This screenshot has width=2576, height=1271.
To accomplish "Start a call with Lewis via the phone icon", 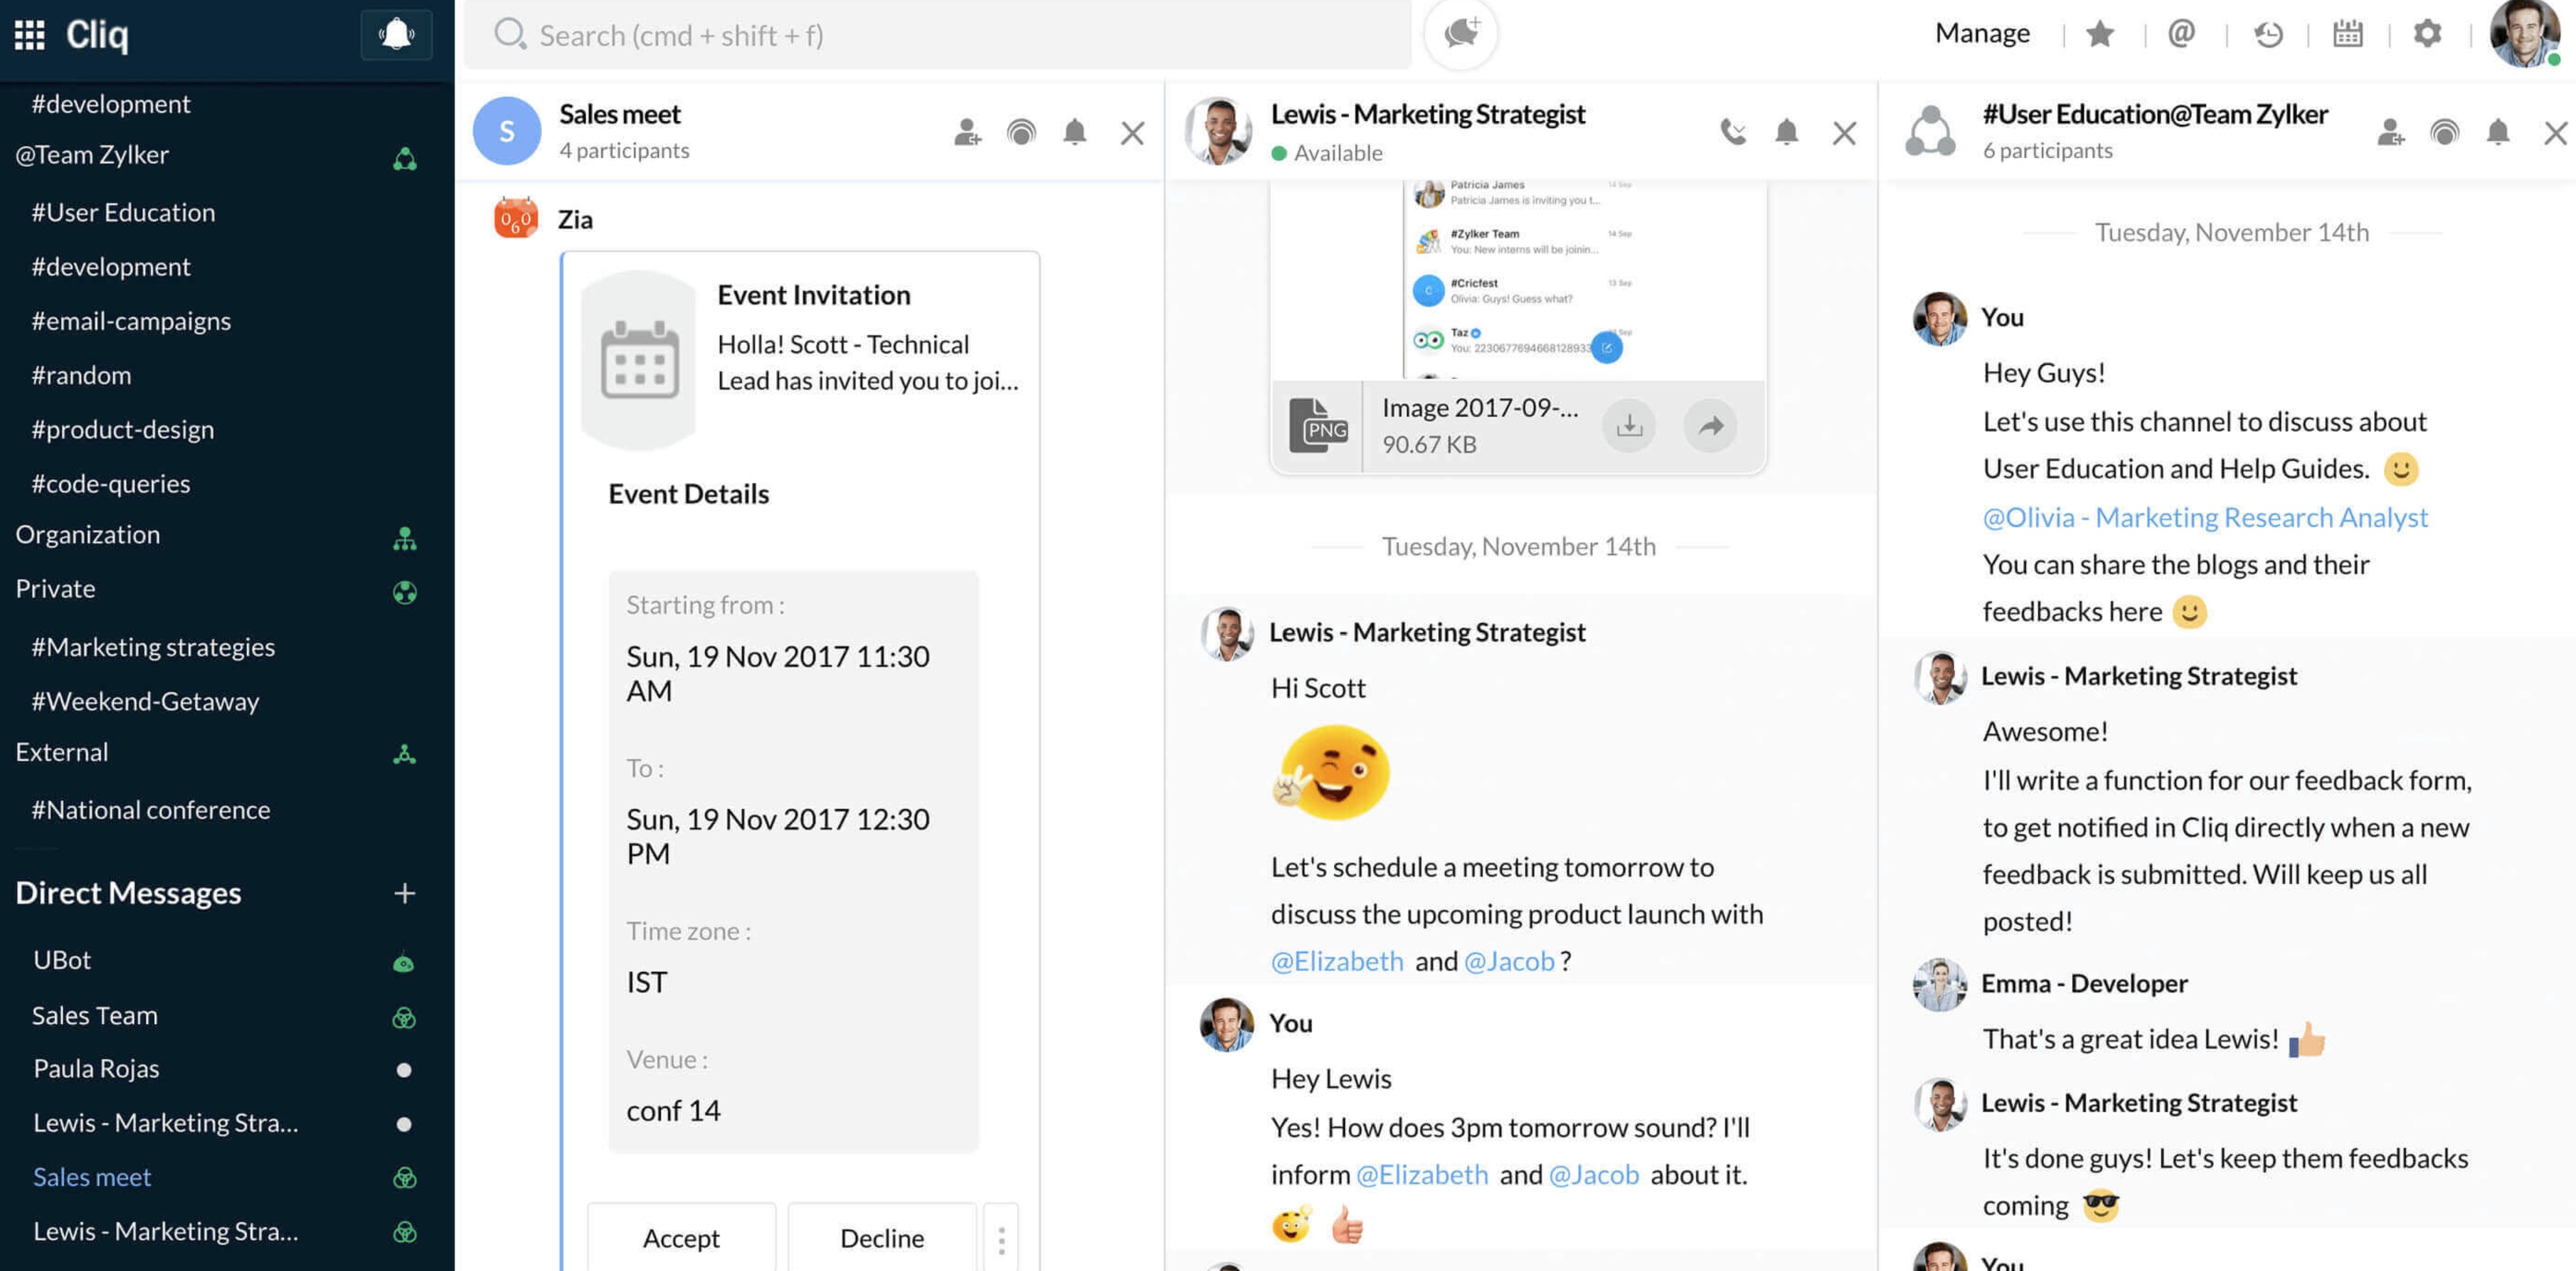I will [x=1733, y=132].
